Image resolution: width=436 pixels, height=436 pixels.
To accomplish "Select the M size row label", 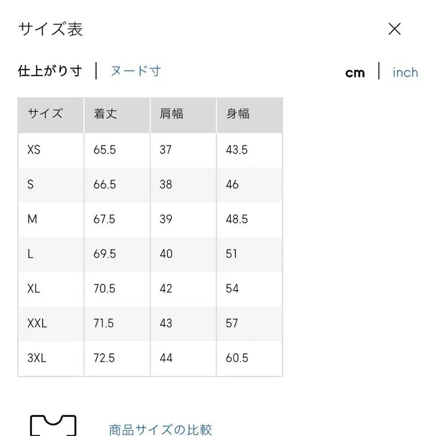I will click(x=32, y=219).
